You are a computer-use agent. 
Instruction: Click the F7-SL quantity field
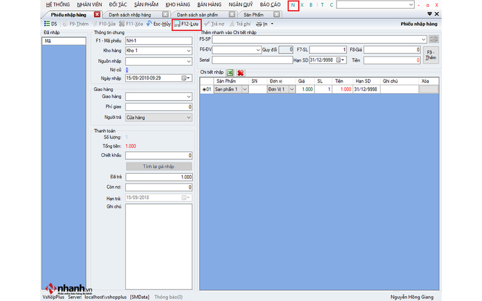tap(328, 50)
